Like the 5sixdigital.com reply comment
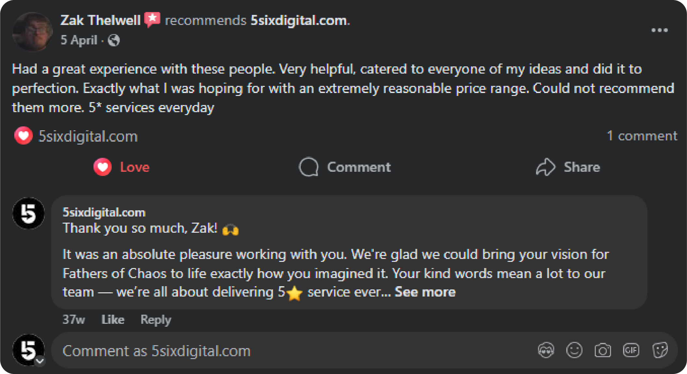The height and width of the screenshot is (374, 687). [113, 319]
